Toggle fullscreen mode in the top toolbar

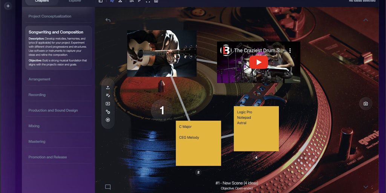[x=148, y=1]
